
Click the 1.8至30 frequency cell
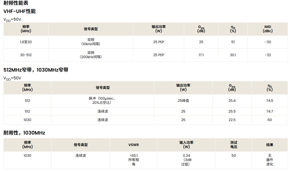(26, 42)
